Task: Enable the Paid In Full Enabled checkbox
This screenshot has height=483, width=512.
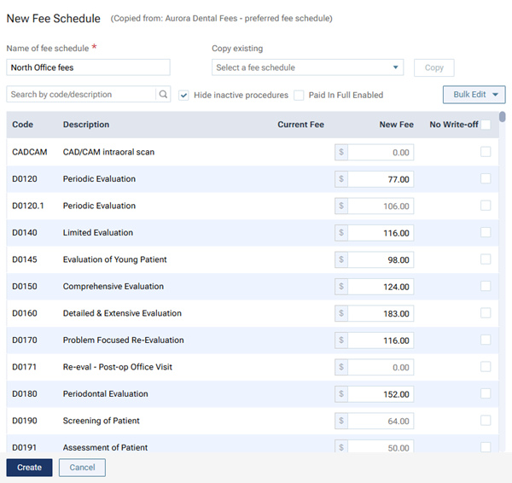Action: (299, 95)
